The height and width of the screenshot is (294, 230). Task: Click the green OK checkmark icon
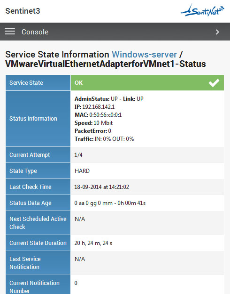coord(214,83)
